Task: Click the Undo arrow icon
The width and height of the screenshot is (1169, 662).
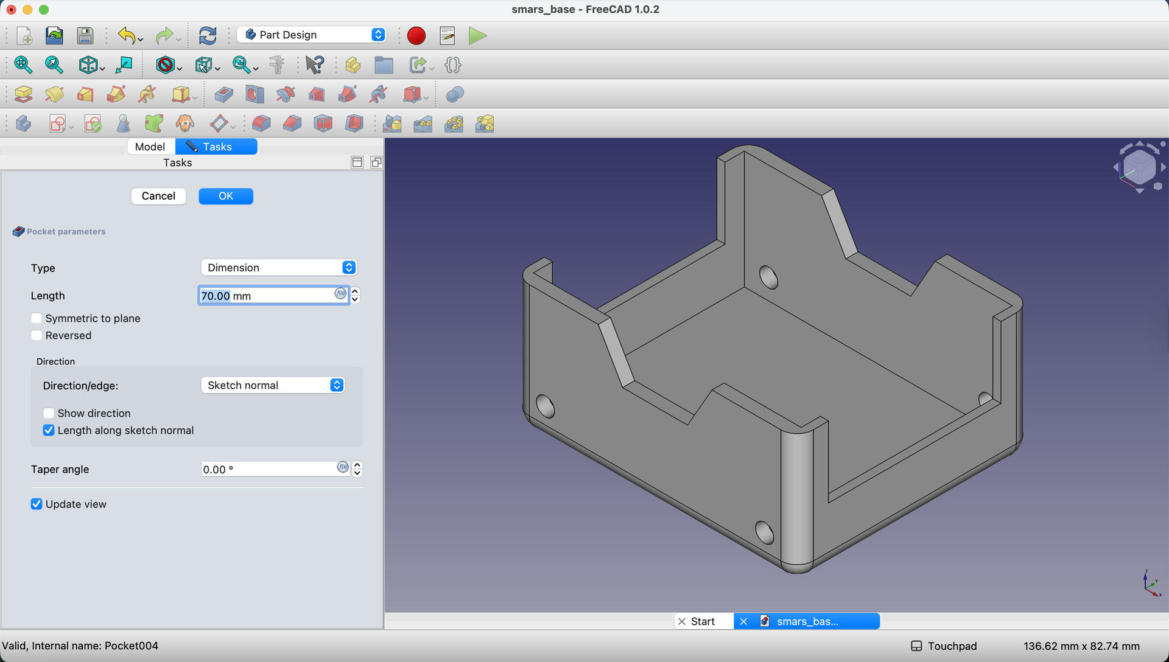Action: pyautogui.click(x=127, y=35)
